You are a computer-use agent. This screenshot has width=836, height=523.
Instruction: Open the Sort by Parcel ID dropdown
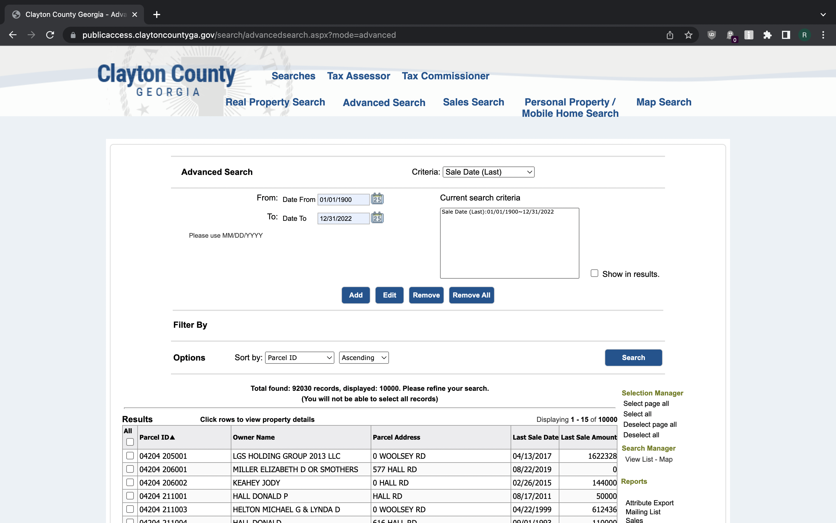click(x=300, y=358)
